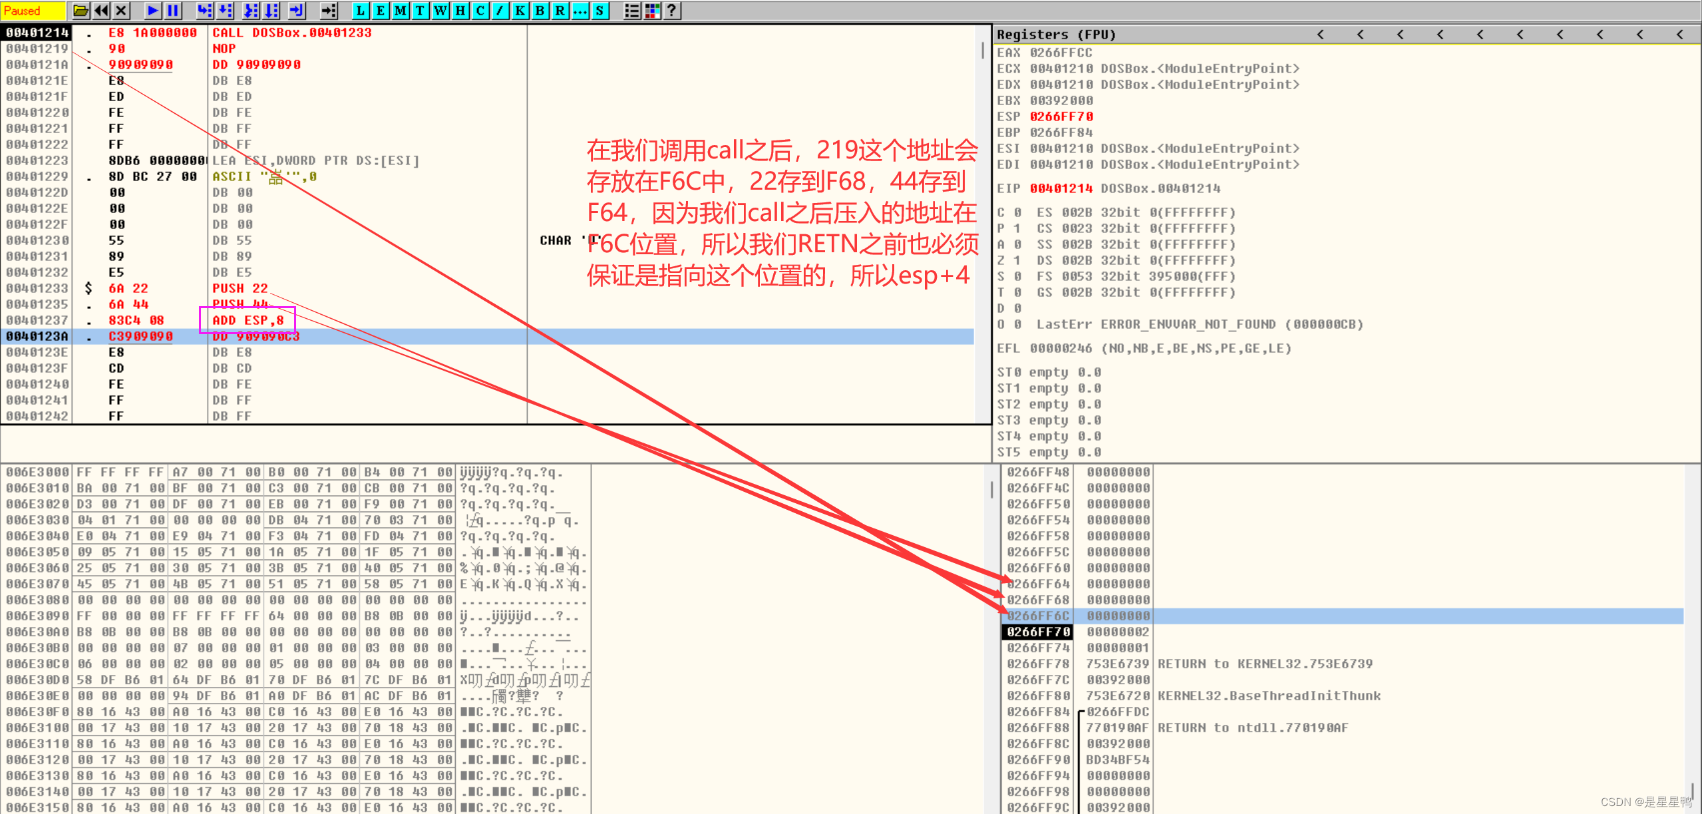Open the Log window via L button
The width and height of the screenshot is (1702, 814).
pyautogui.click(x=360, y=10)
